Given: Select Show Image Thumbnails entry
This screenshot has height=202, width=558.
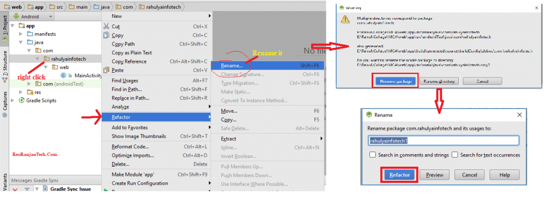Looking at the screenshot, I should (x=157, y=136).
